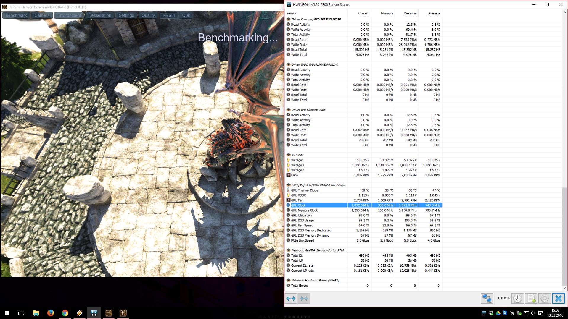The image size is (568, 319).
Task: Click muted volume tray icon
Action: pos(533,313)
